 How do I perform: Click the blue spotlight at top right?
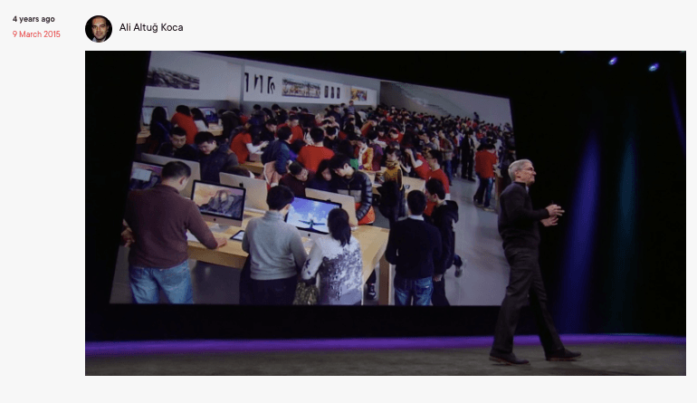[652, 66]
